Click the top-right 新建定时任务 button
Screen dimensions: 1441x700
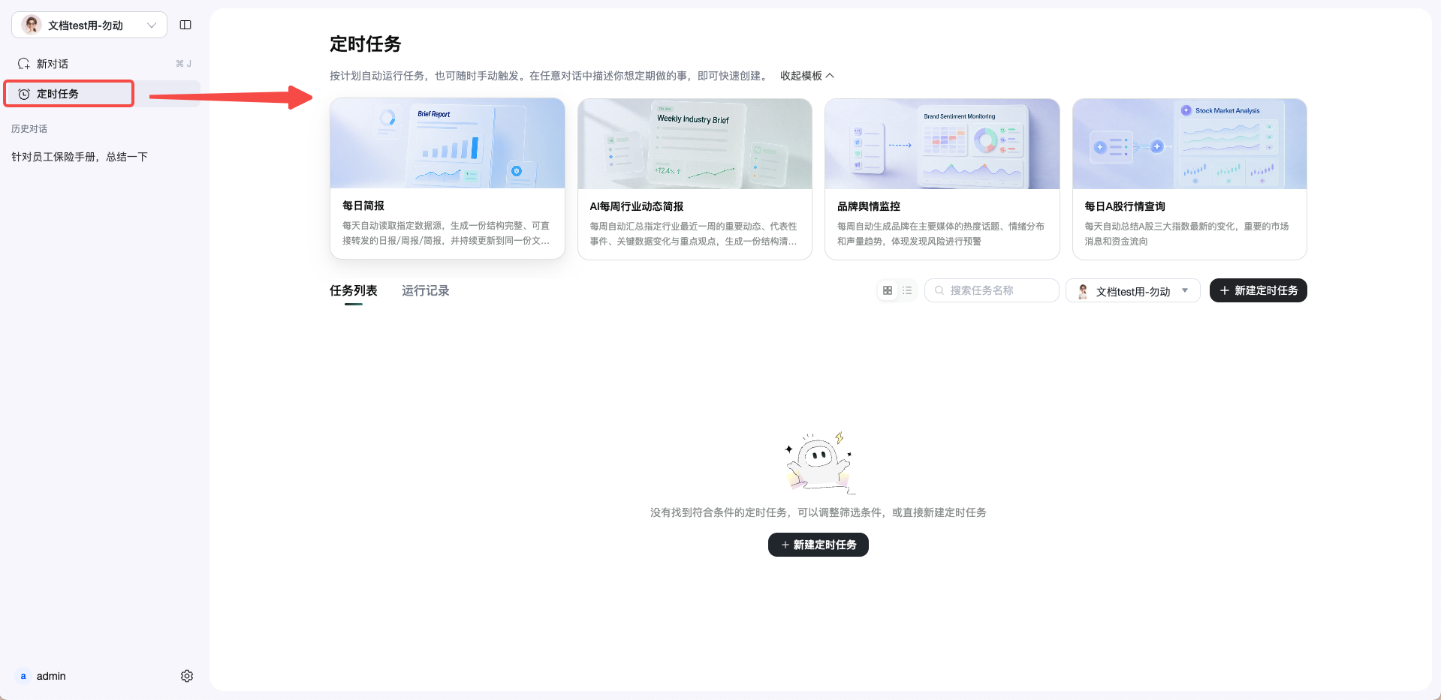click(x=1259, y=290)
